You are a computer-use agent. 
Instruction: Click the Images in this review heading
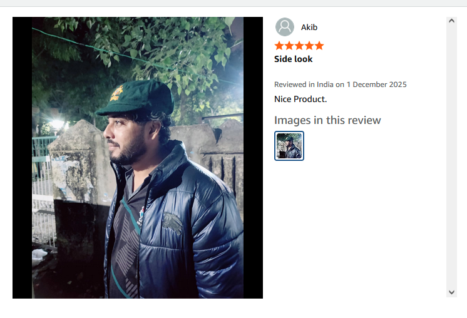click(327, 120)
